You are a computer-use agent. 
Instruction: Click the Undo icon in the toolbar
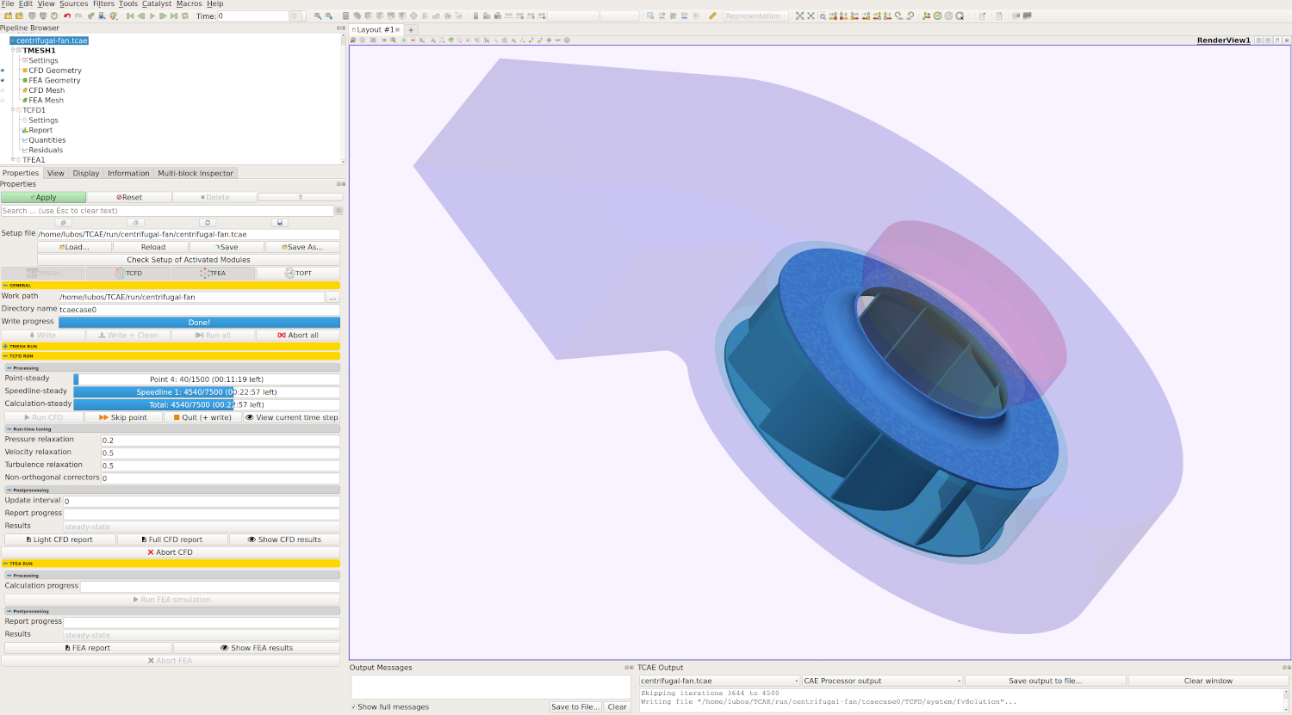[x=67, y=15]
